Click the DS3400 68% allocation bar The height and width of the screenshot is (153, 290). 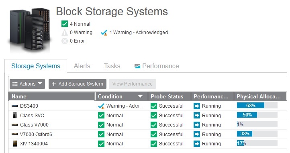click(x=257, y=106)
